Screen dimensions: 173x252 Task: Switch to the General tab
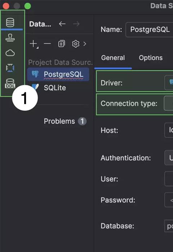click(113, 58)
